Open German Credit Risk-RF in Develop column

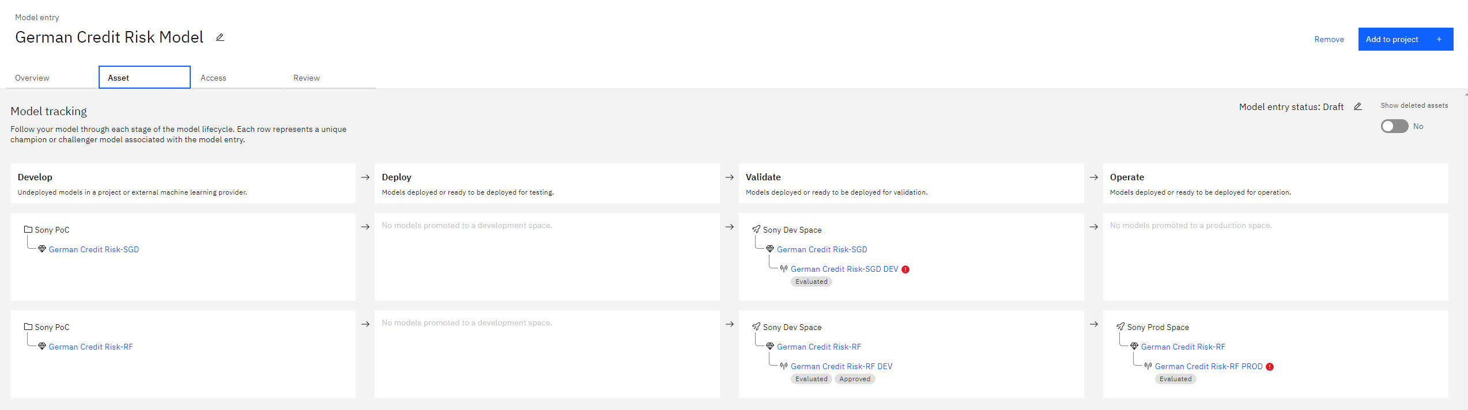91,347
